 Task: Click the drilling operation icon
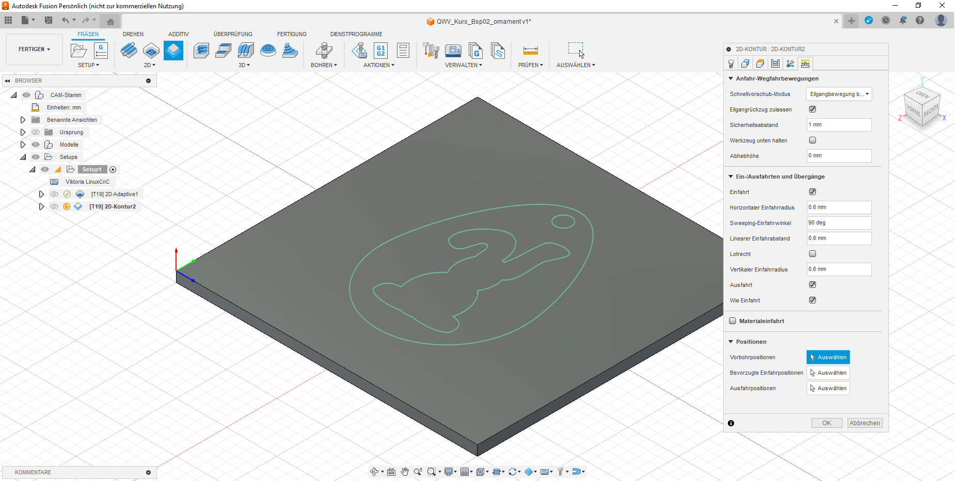click(x=324, y=51)
